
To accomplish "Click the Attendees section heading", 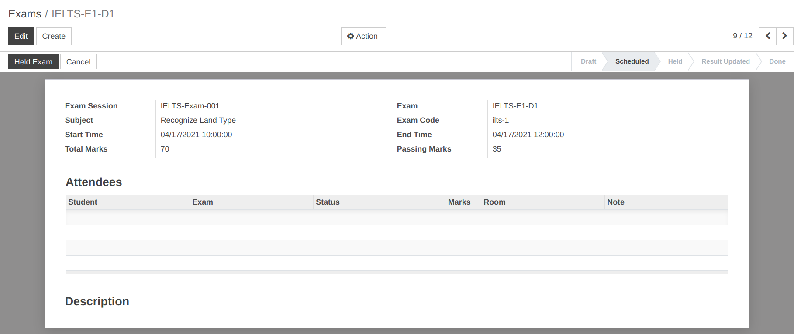I will click(x=93, y=182).
